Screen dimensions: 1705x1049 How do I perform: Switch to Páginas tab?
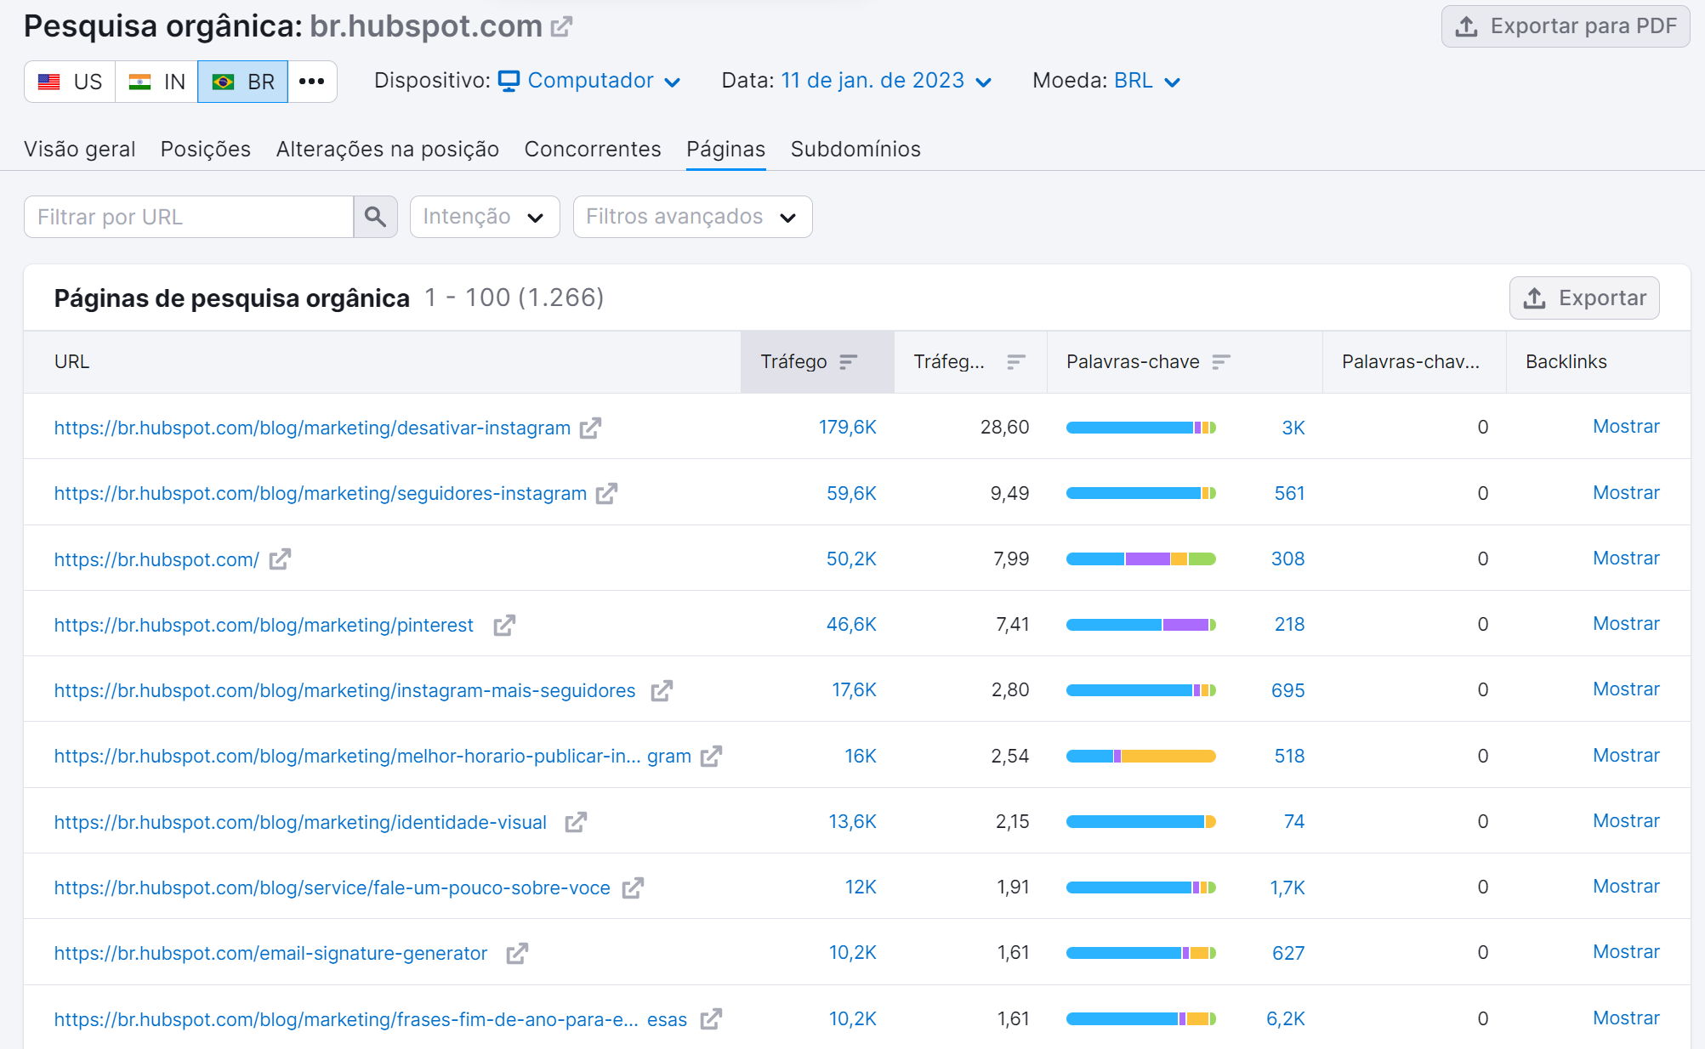point(726,149)
